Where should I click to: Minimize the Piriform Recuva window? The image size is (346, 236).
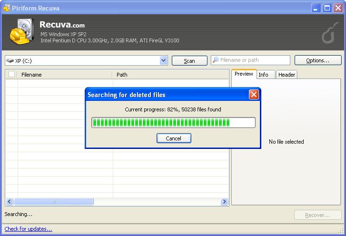click(316, 8)
